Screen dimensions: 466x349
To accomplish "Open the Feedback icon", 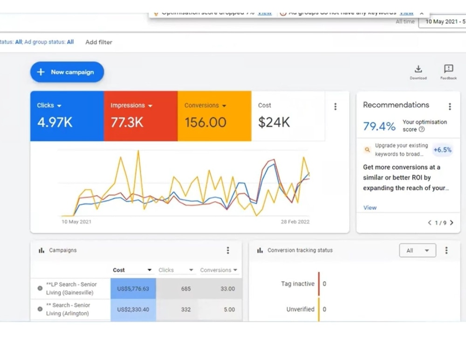I will pyautogui.click(x=448, y=72).
